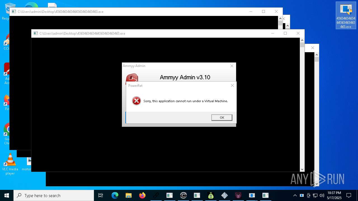Click the red error icon in PowerRat dialog
This screenshot has width=358, height=201.
(x=136, y=101)
